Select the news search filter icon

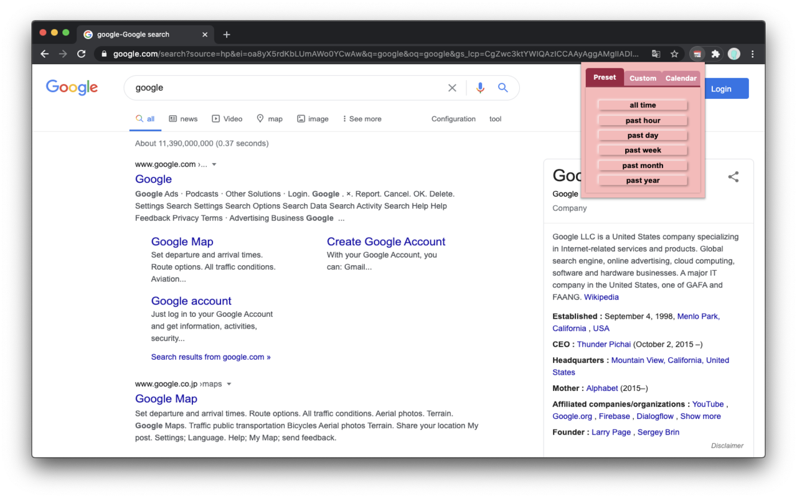173,118
